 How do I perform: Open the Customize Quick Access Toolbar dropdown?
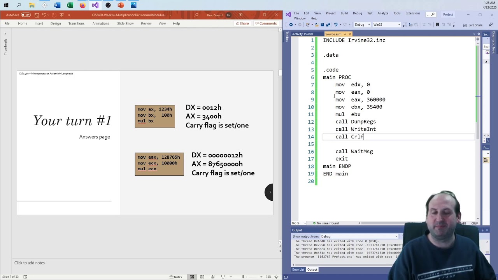pos(69,15)
